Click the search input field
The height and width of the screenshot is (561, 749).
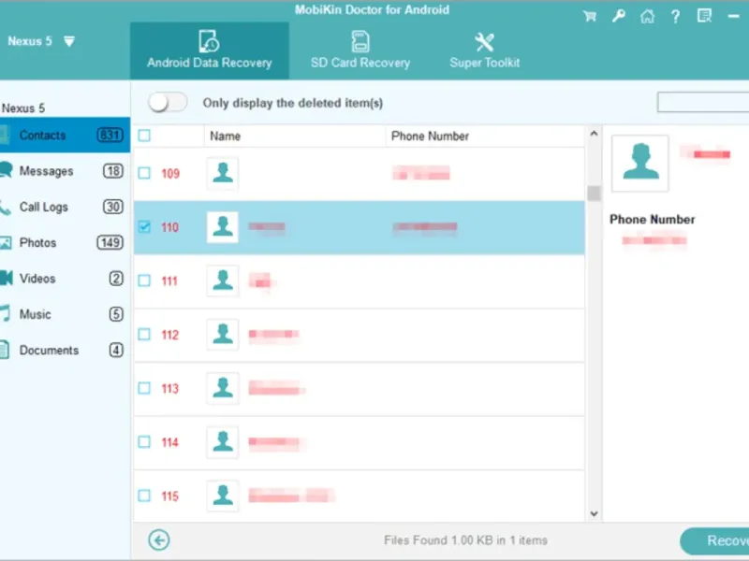pyautogui.click(x=703, y=102)
